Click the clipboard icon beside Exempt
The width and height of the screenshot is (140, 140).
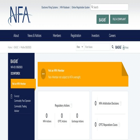point(12,96)
